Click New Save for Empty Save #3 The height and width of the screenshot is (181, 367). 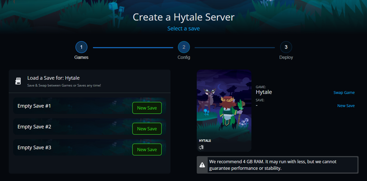[147, 149]
